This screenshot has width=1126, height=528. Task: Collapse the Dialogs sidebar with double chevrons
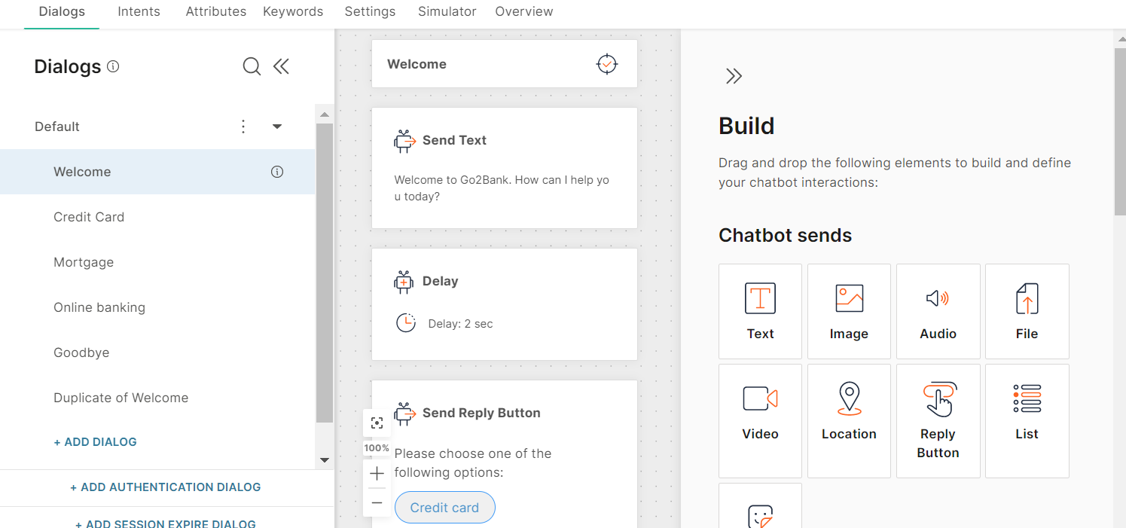pos(281,66)
